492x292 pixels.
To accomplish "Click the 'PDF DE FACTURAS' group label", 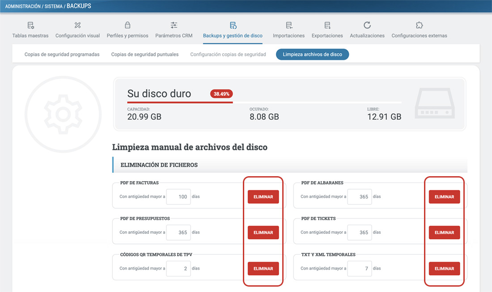I will click(139, 182).
